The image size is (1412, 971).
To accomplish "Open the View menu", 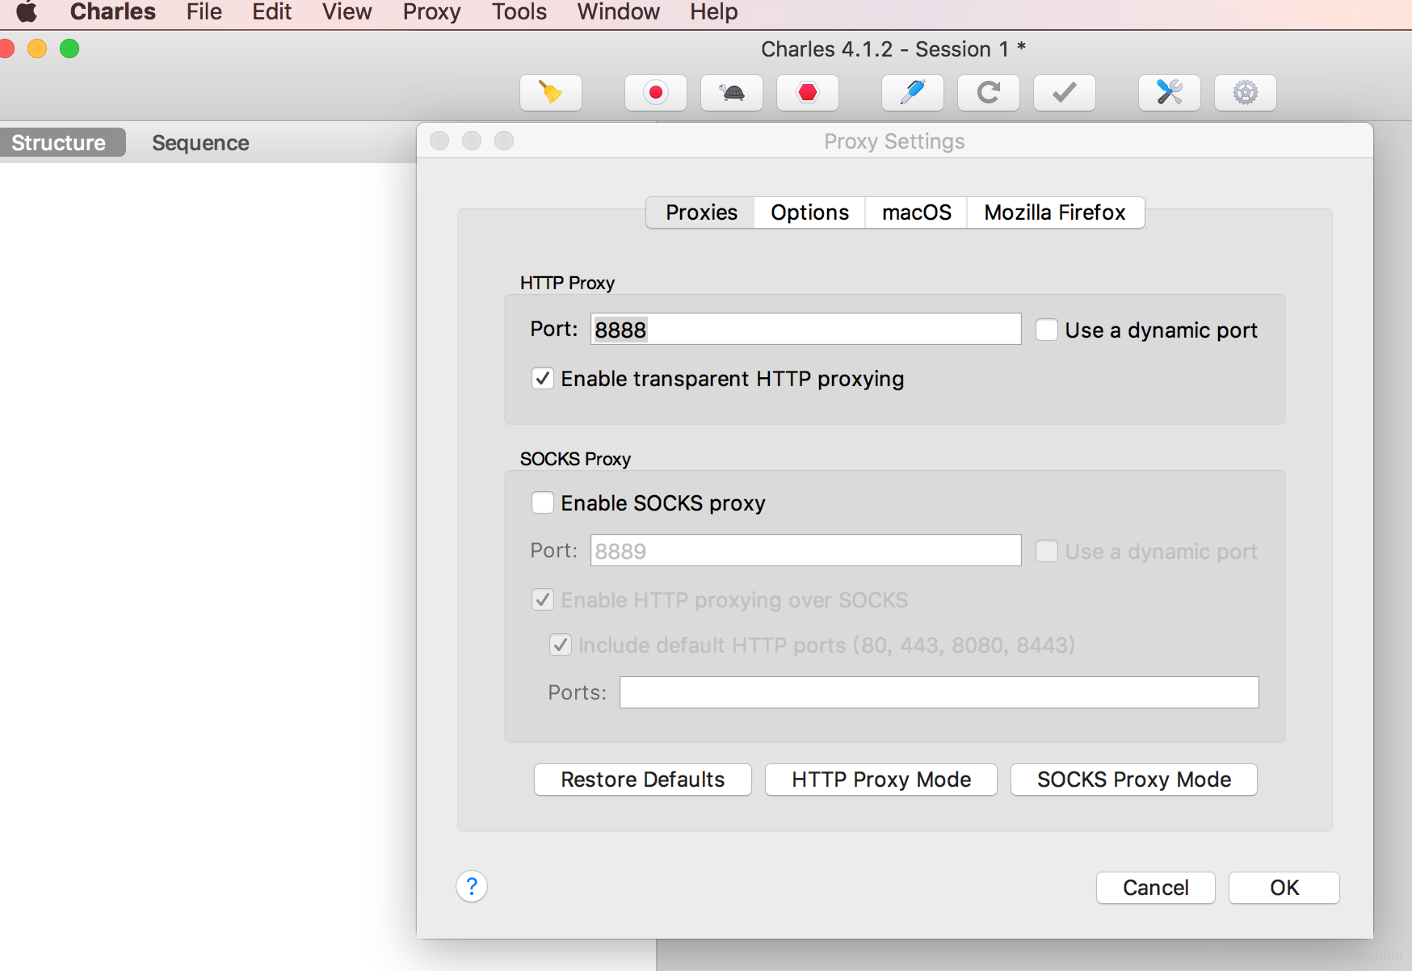I will point(347,11).
